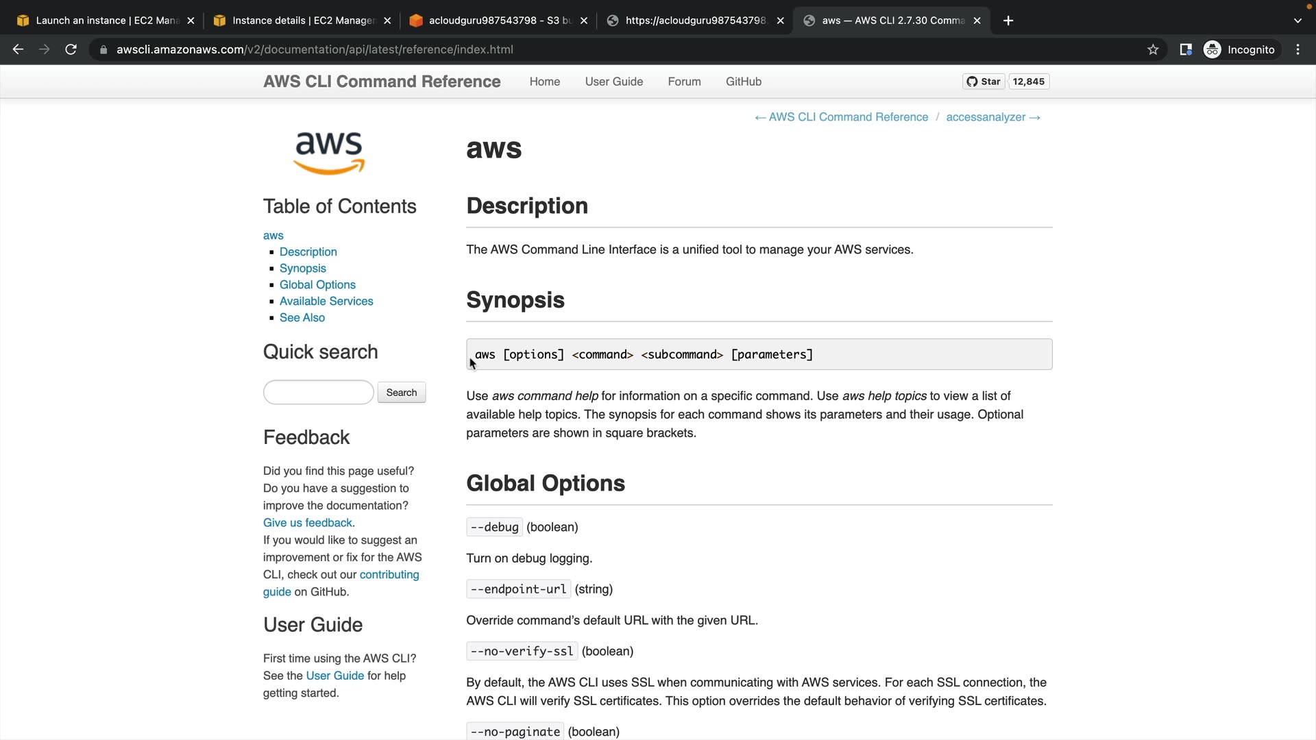Click the Incognito profile icon
Image resolution: width=1316 pixels, height=740 pixels.
[1212, 49]
